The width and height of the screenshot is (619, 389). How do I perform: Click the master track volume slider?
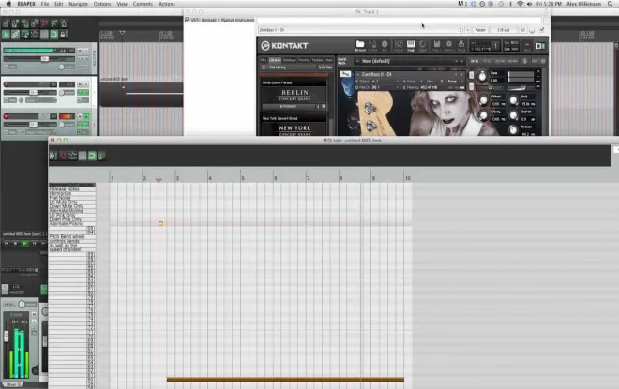tap(45, 59)
